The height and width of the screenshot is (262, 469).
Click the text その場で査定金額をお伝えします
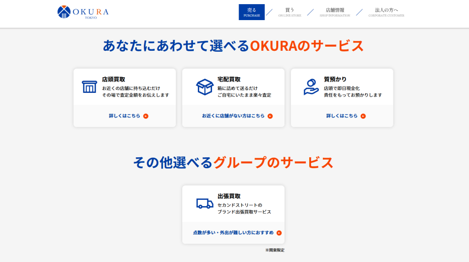(136, 95)
